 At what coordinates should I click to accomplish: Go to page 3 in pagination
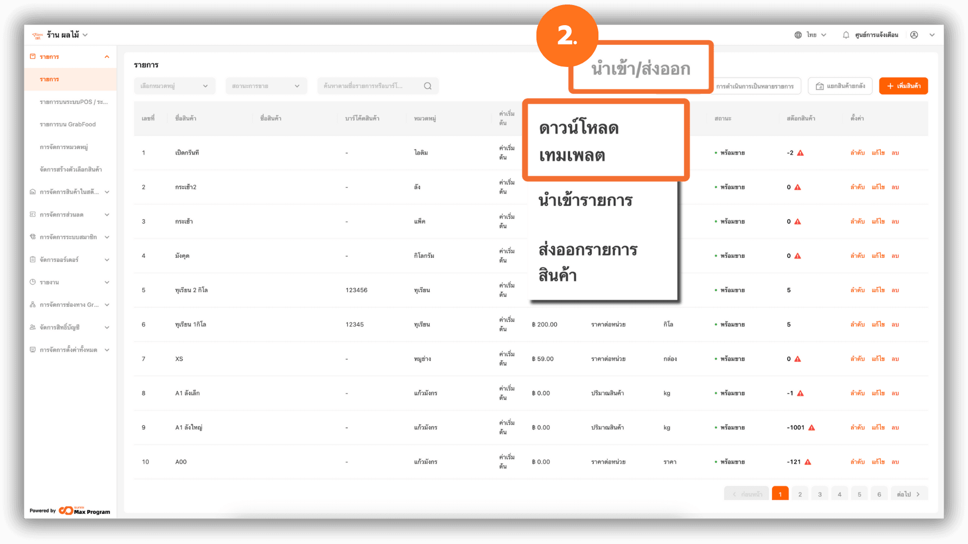[820, 494]
